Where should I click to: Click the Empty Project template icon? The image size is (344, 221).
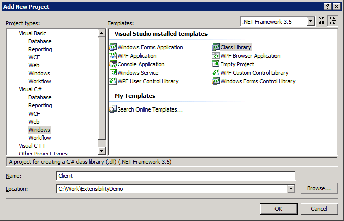(x=216, y=64)
